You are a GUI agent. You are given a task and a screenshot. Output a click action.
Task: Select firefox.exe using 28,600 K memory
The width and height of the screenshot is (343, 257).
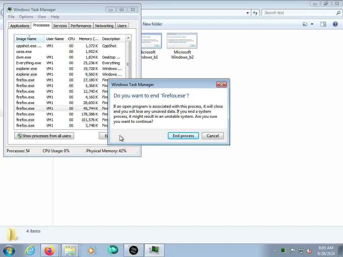tap(61, 103)
